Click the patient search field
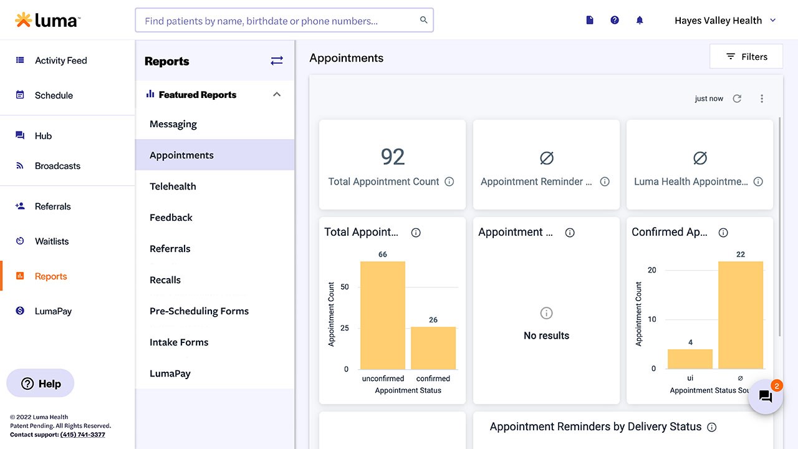Screen dimensions: 798x449 point(277,21)
